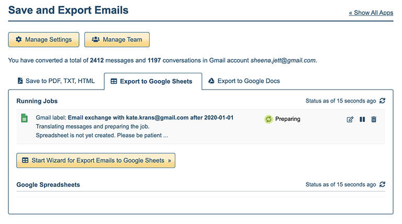Open Manage Team
The width and height of the screenshot is (402, 224).
click(117, 39)
